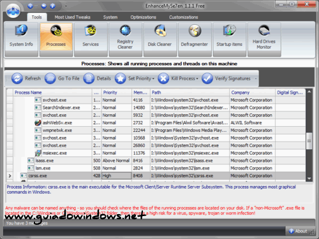Click the Details toolbar button
Viewport: 319px width, 239px height.
pos(97,78)
